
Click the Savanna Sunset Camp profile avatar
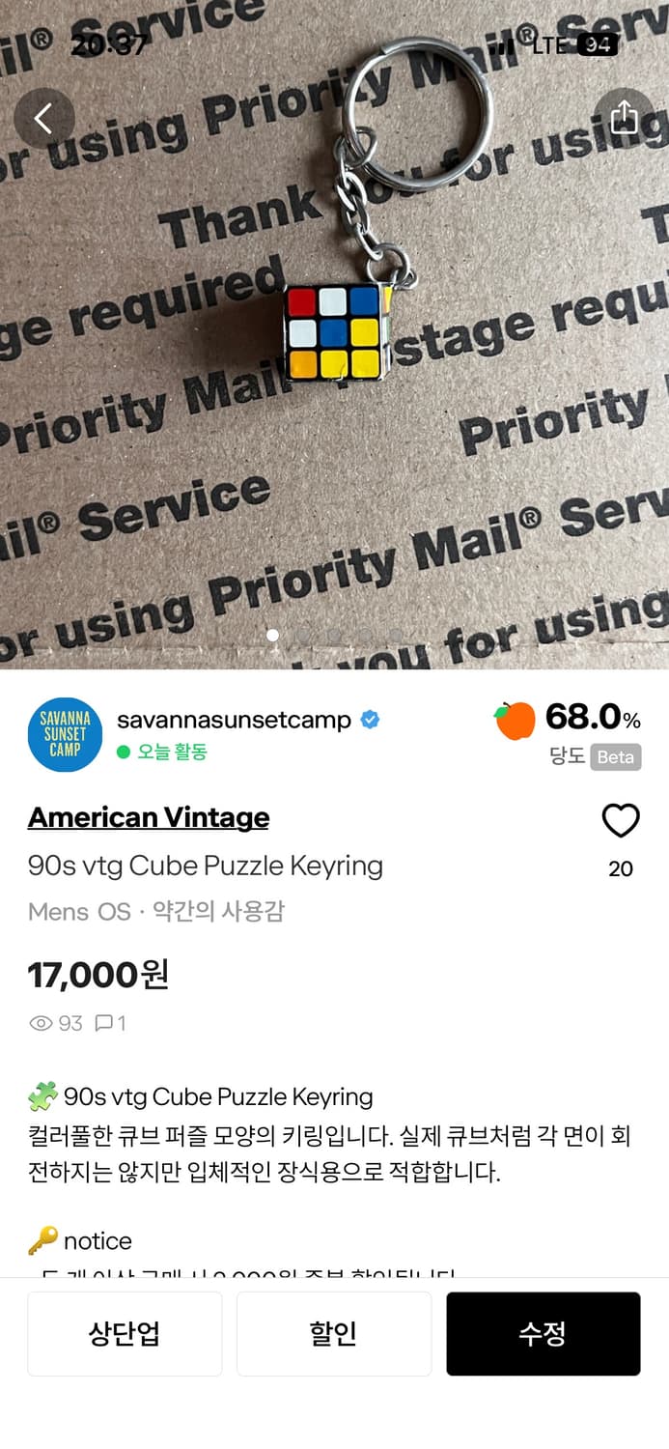[x=65, y=734]
